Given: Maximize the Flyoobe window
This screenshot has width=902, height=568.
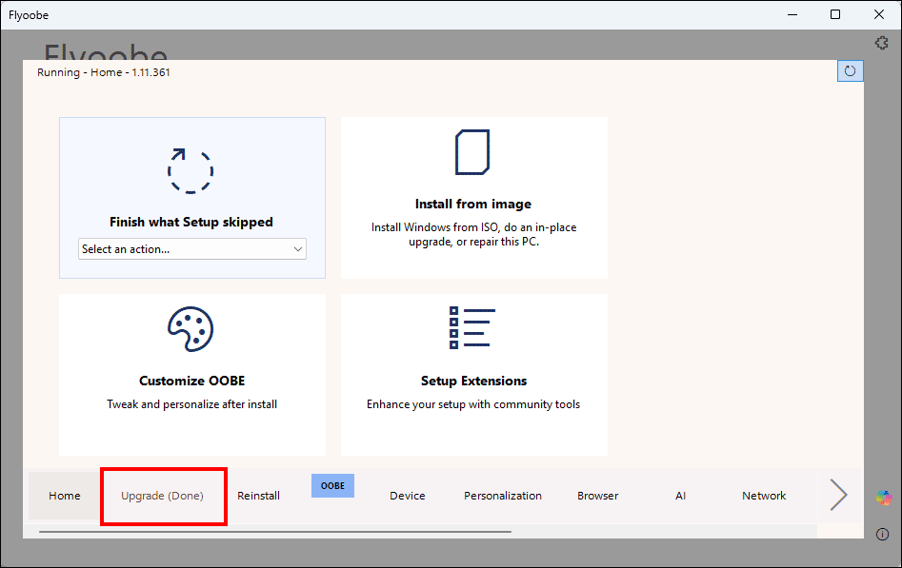Looking at the screenshot, I should (835, 14).
